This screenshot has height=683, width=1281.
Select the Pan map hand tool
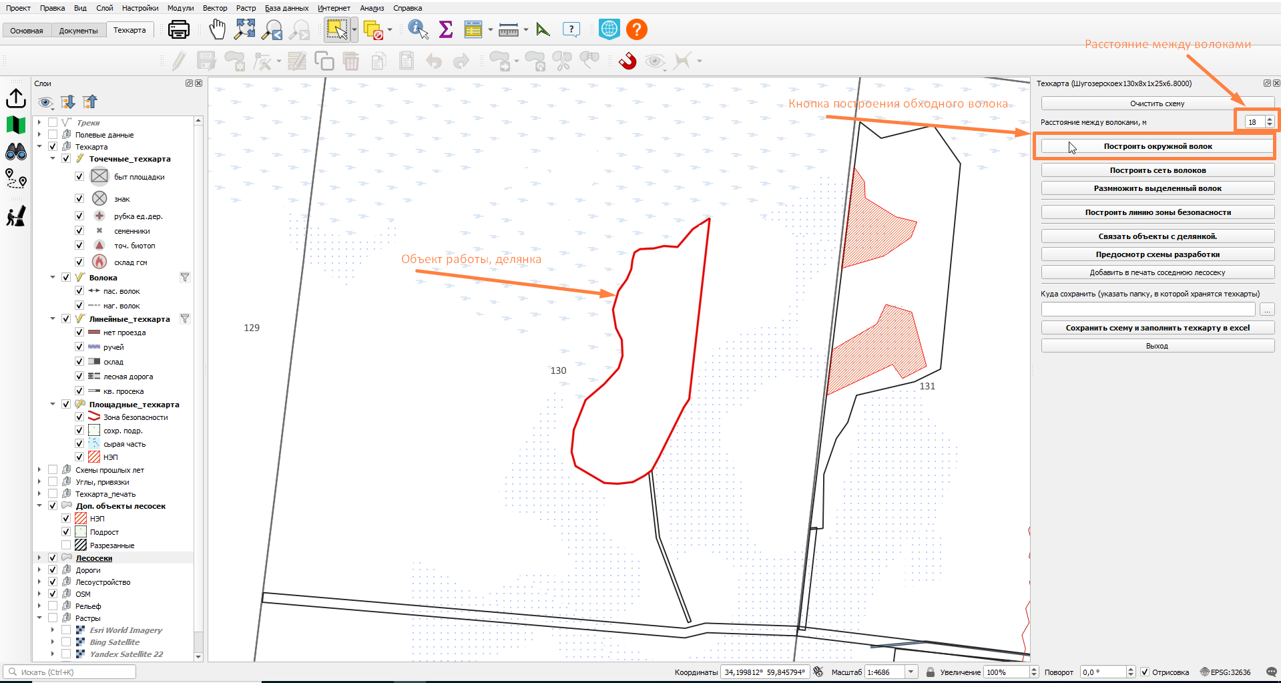pos(218,29)
